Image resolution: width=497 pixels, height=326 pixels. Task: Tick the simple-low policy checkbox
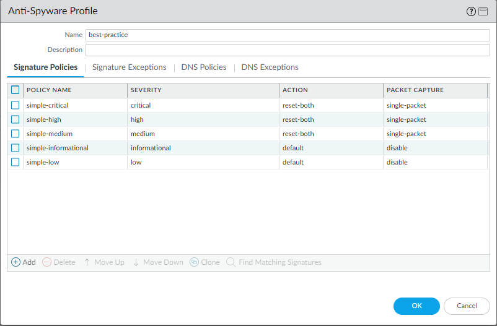pos(15,162)
